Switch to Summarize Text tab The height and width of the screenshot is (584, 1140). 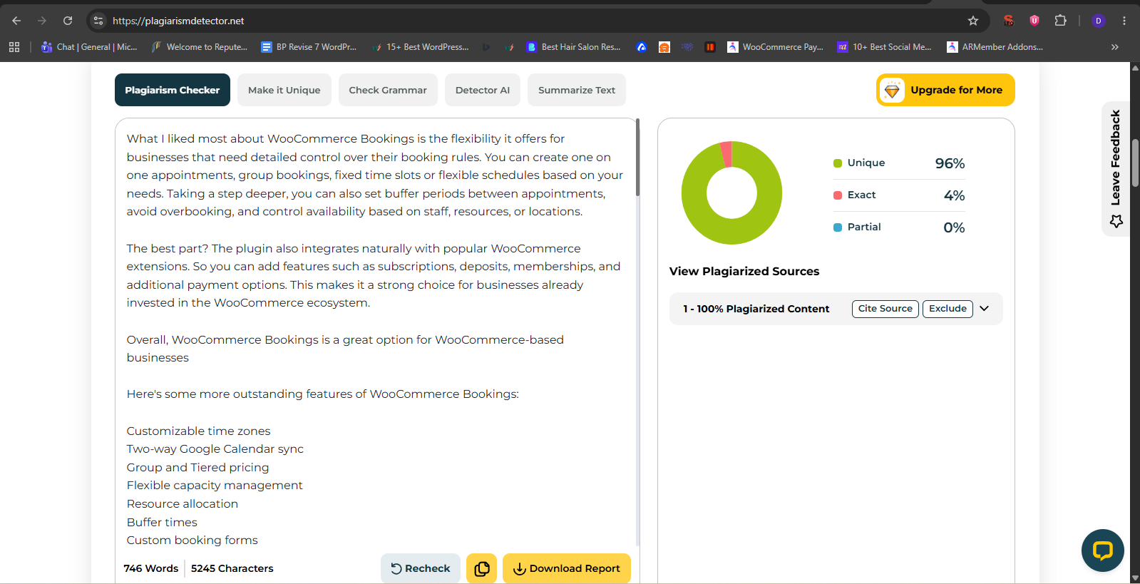(577, 90)
